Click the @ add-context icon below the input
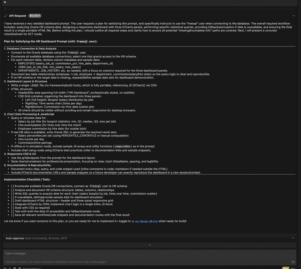The height and width of the screenshot is (269, 301). click(x=5, y=268)
